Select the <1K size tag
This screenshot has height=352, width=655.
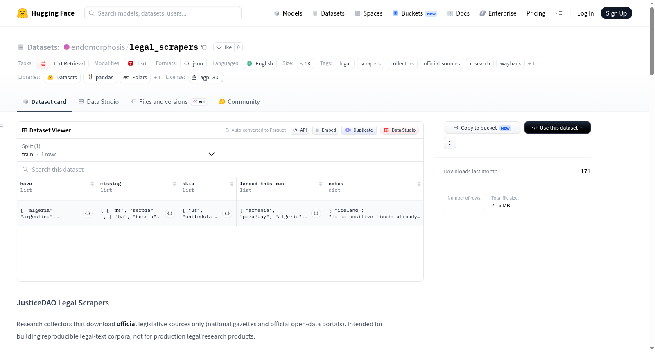305,63
